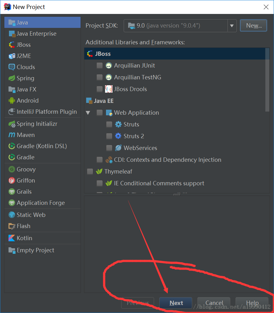Click the Flash folder icon
The height and width of the screenshot is (313, 274).
(12, 226)
